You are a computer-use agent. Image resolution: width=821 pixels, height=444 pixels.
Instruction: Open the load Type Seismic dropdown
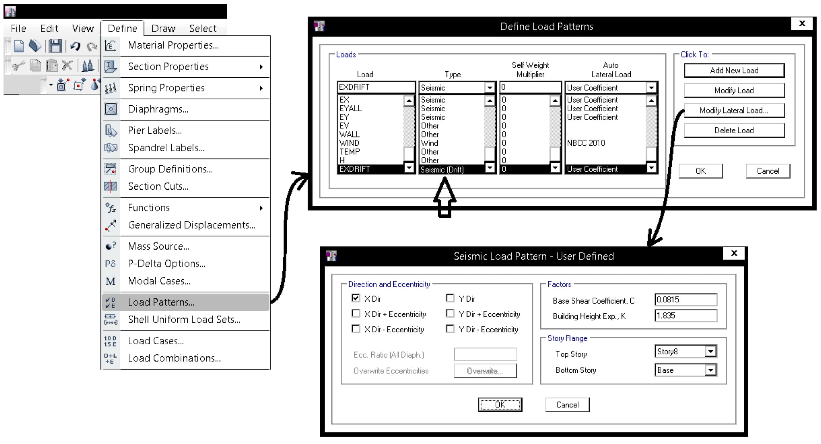point(490,87)
